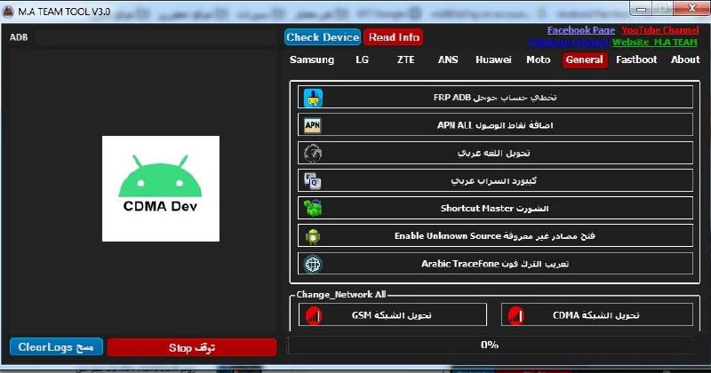Image resolution: width=711 pixels, height=373 pixels.
Task: Close the M.A TEAM TOOL window
Action: pos(692,8)
